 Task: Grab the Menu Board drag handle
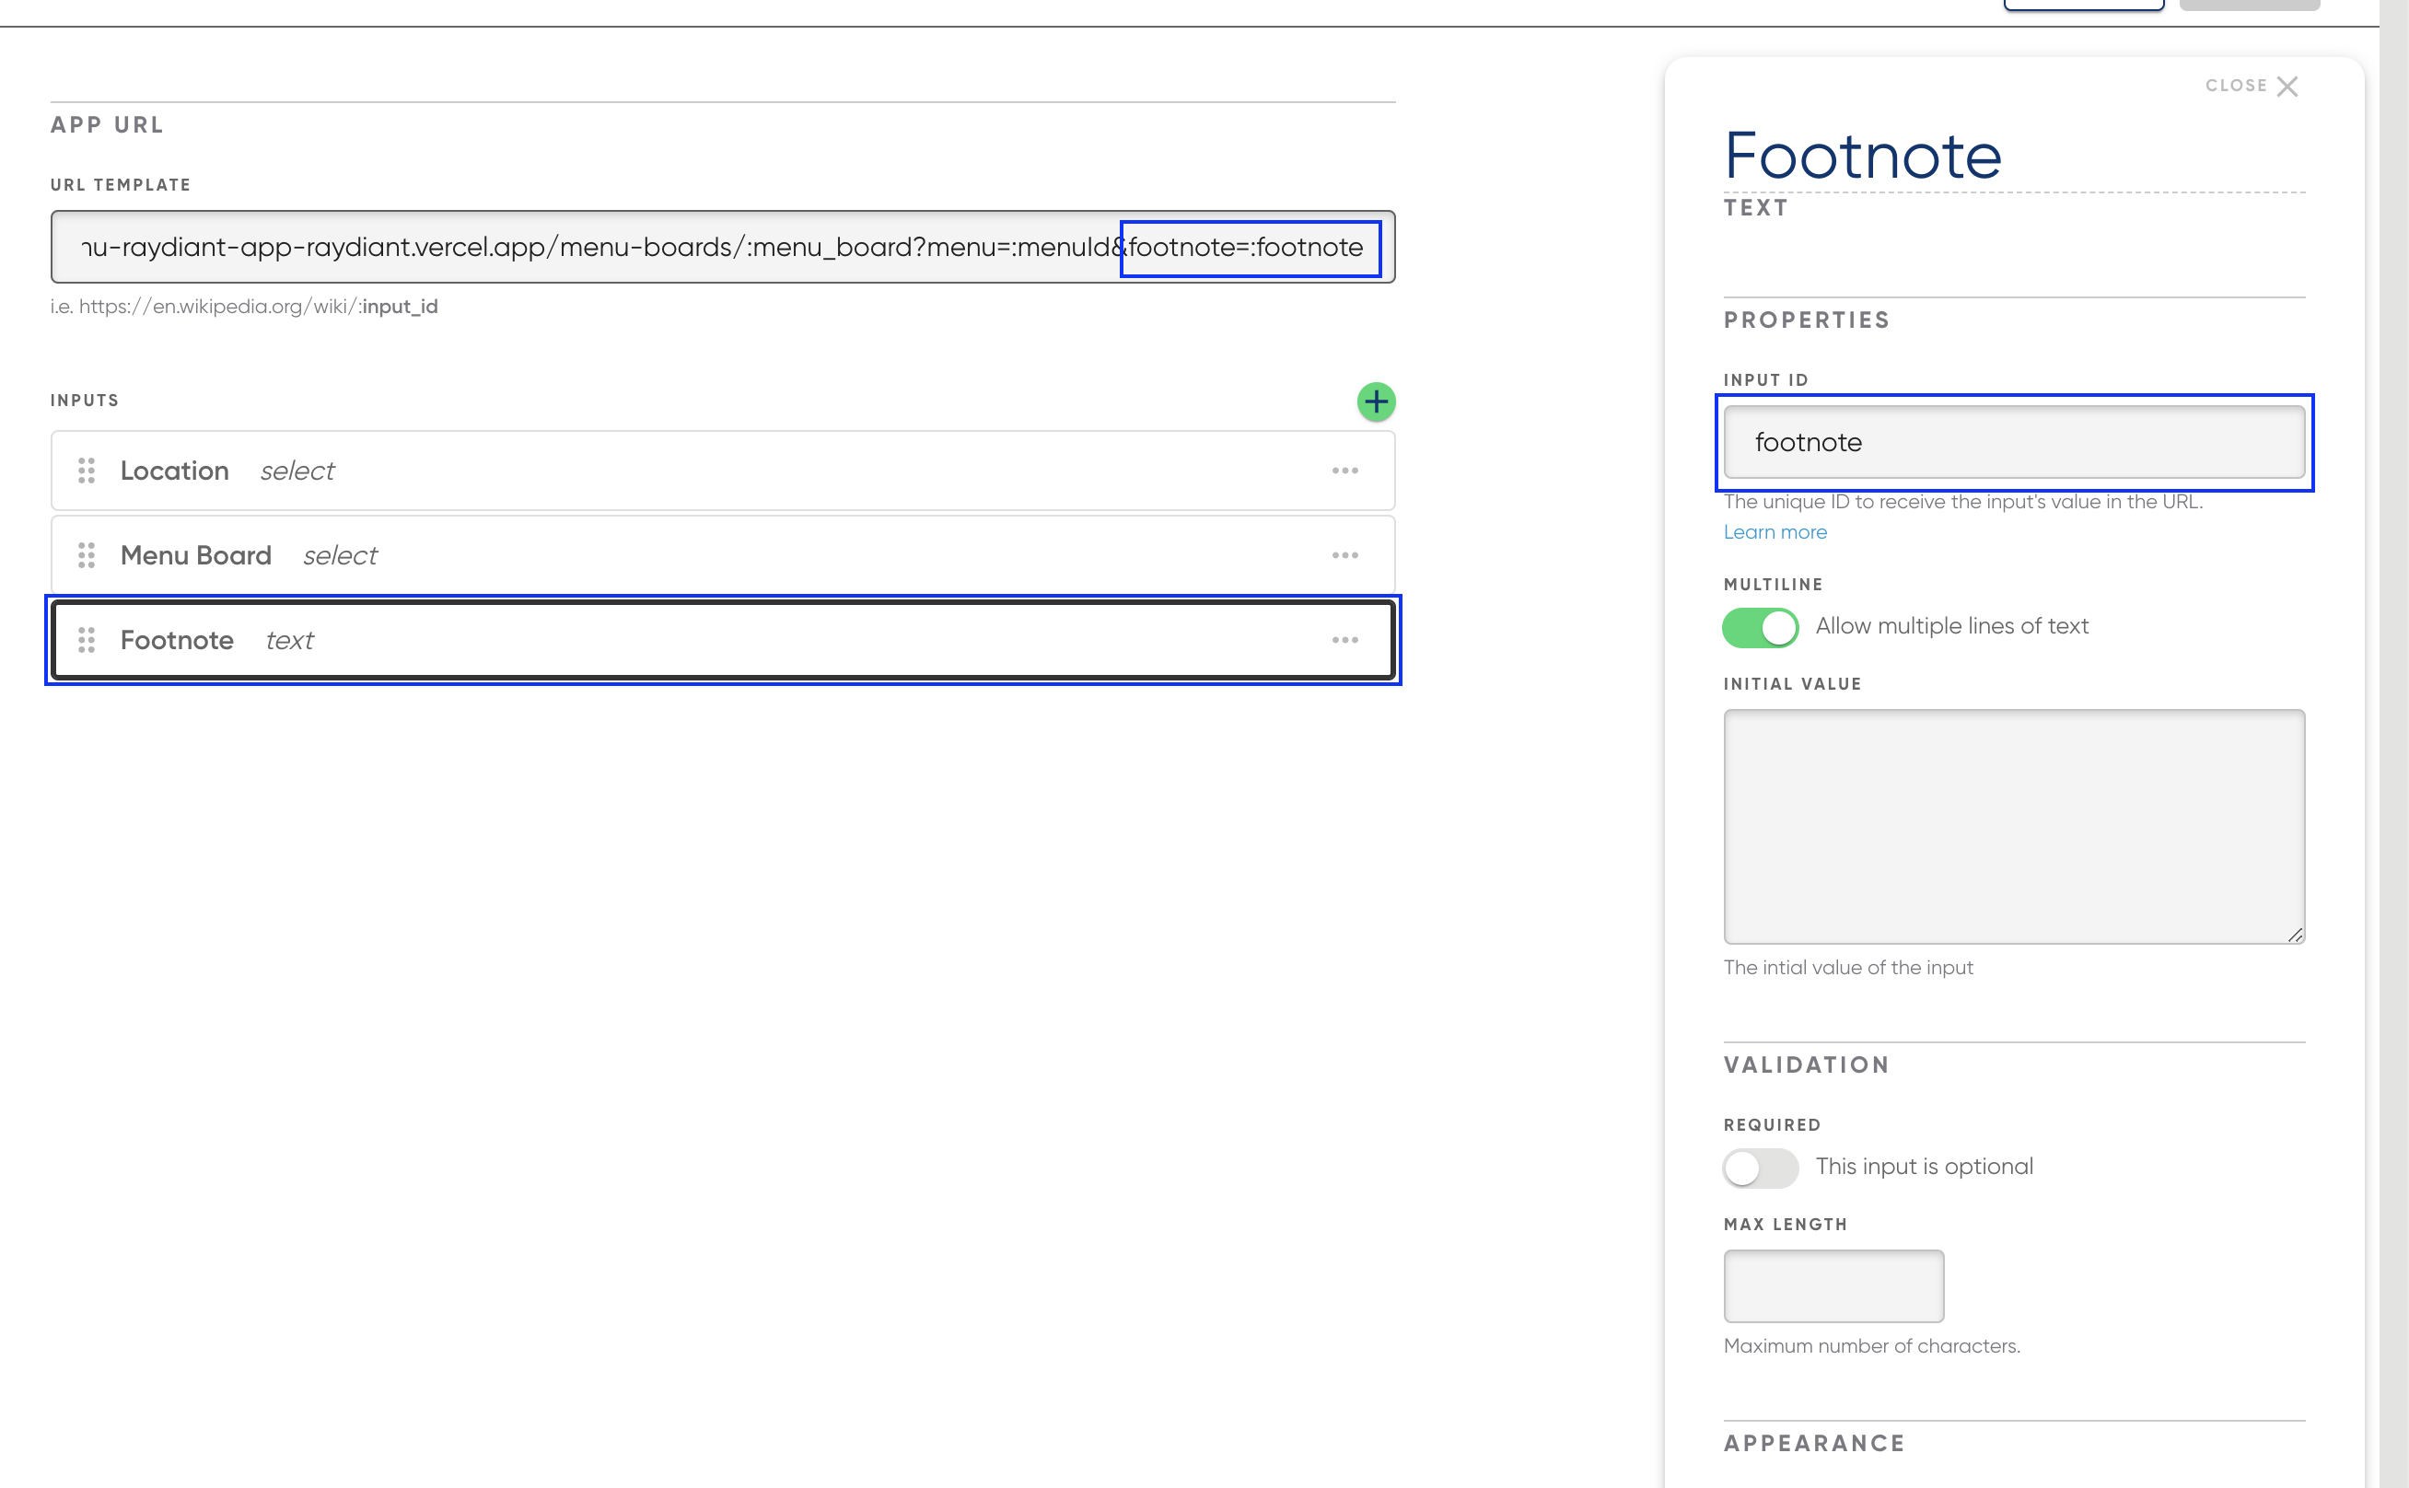pos(87,555)
